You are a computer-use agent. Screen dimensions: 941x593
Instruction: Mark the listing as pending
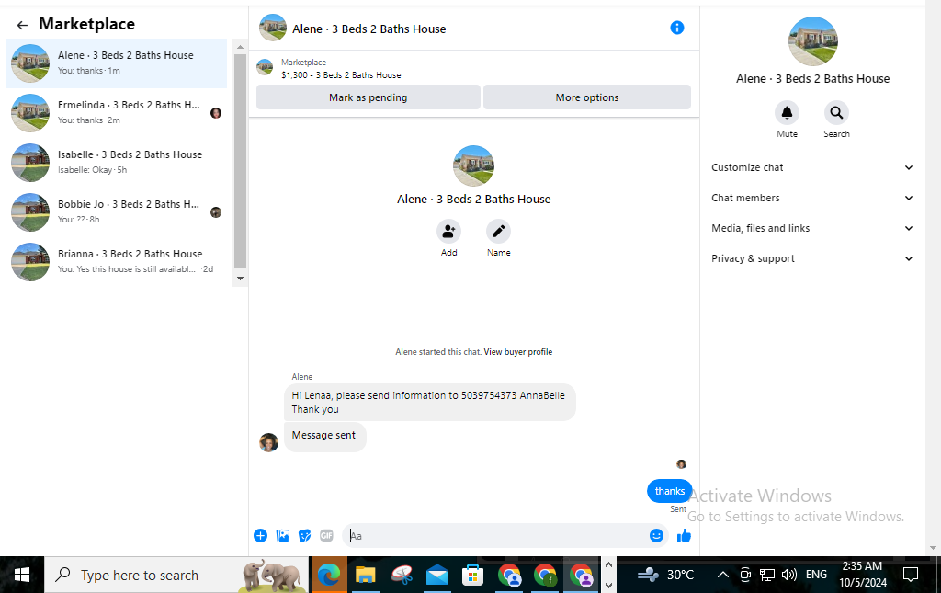click(368, 97)
